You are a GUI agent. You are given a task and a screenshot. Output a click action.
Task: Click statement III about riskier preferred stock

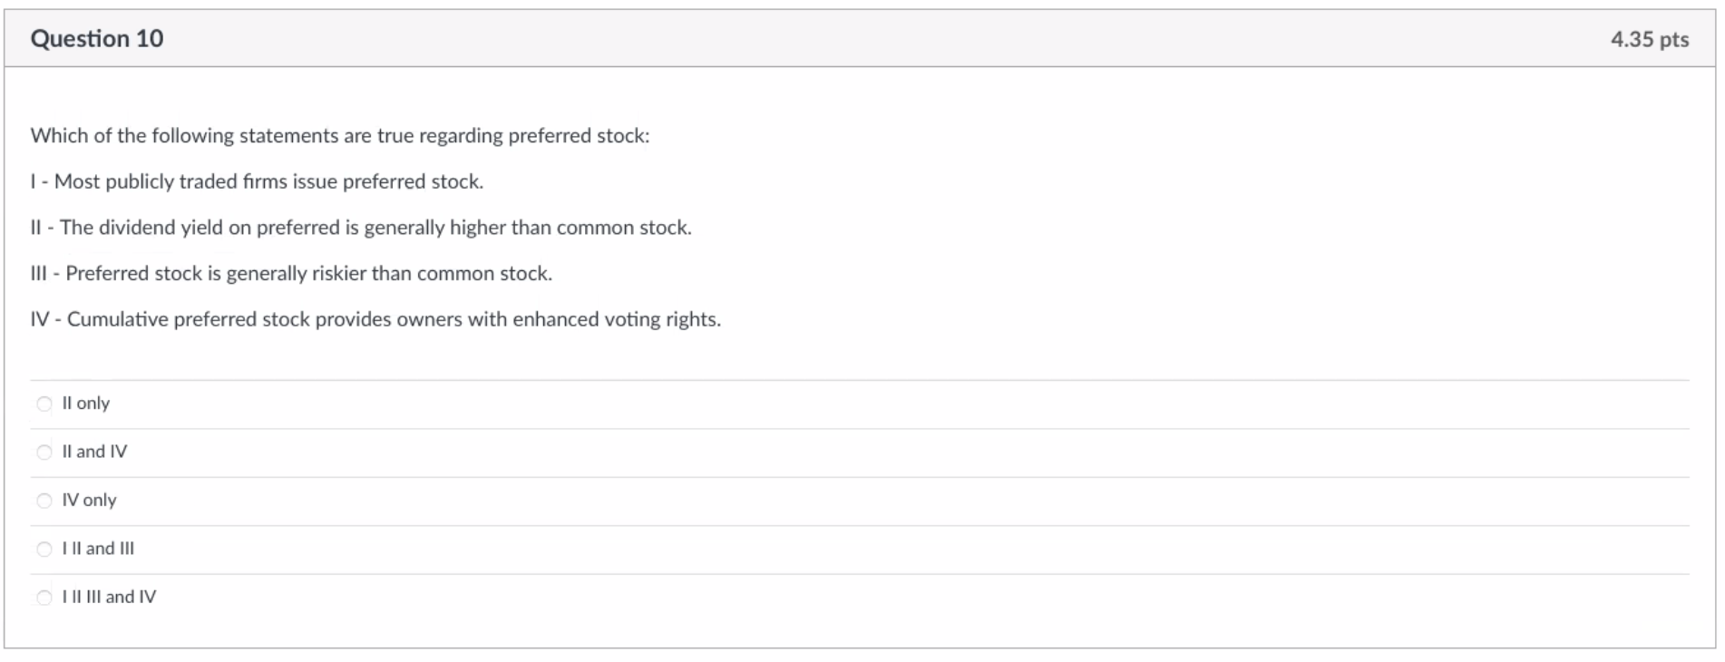point(291,274)
